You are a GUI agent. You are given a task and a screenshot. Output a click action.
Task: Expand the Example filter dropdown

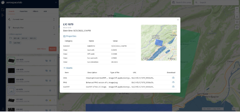coord(32,28)
